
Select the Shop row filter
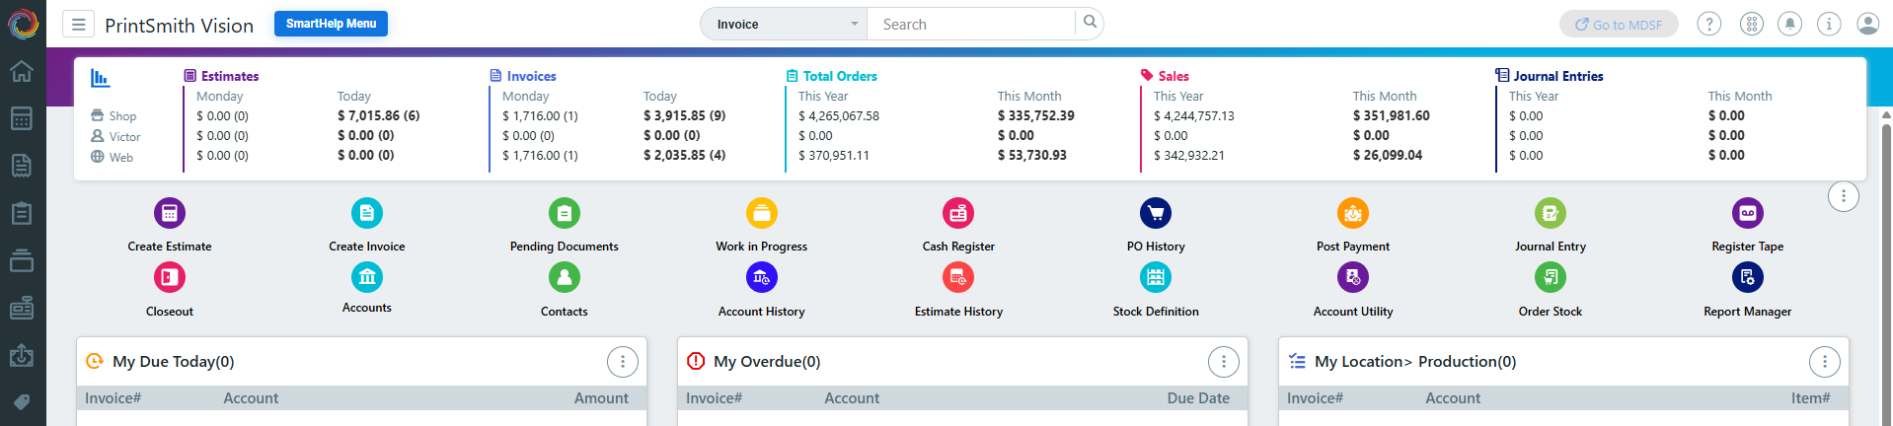click(114, 116)
